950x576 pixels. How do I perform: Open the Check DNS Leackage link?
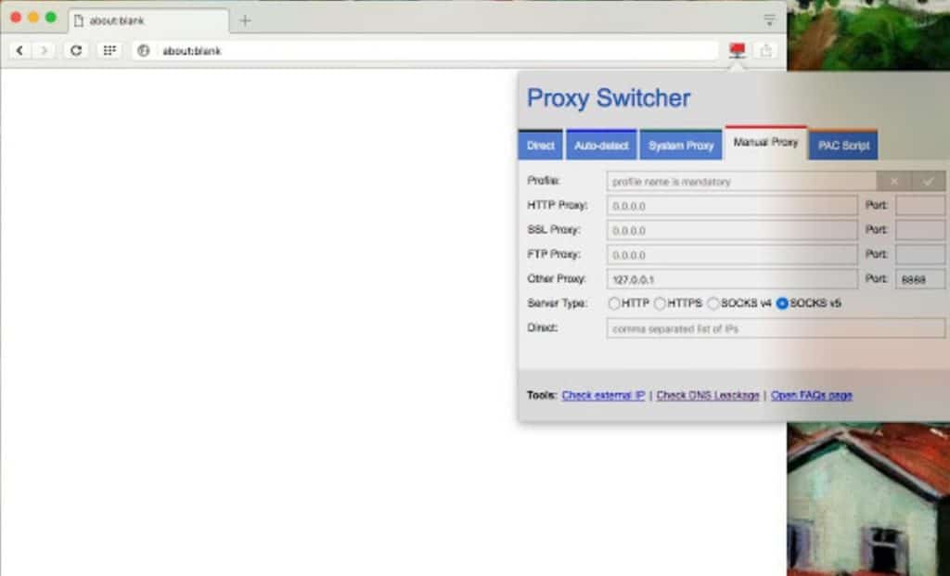coord(707,395)
